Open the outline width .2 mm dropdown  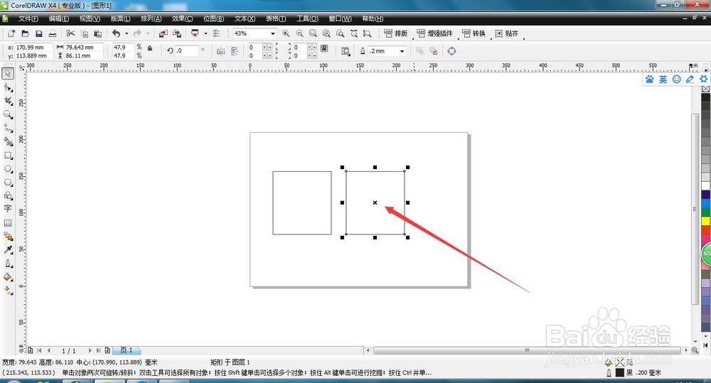point(402,51)
